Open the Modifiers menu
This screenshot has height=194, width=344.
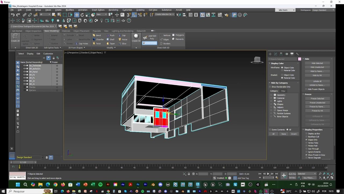70,10
